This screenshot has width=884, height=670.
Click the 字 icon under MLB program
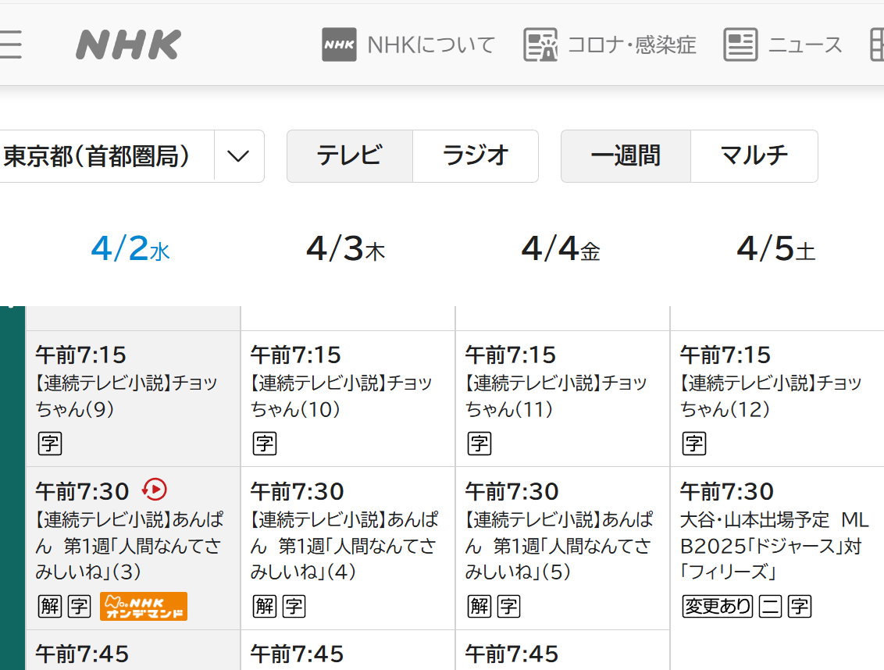click(800, 607)
